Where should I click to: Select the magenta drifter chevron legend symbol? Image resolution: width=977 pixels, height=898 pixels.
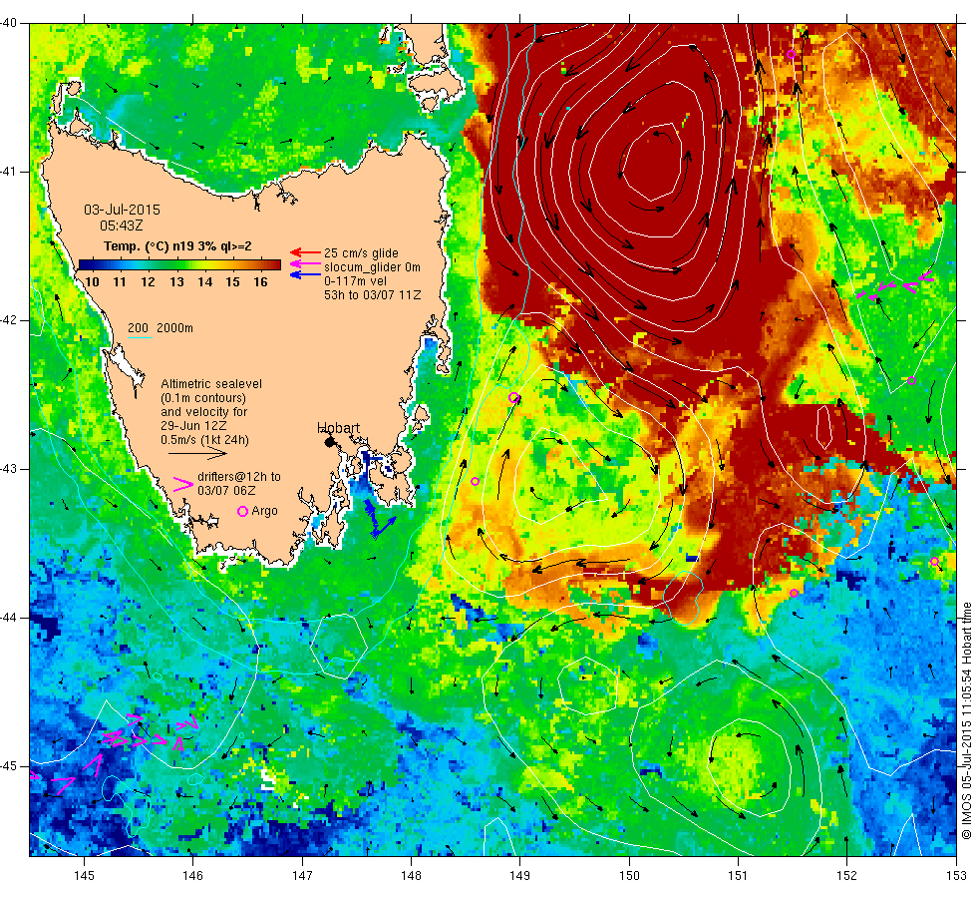click(x=182, y=484)
